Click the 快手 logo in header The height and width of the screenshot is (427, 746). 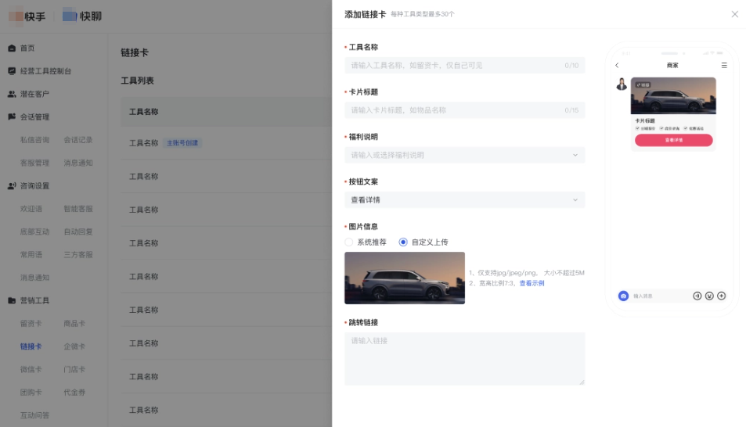(x=27, y=16)
